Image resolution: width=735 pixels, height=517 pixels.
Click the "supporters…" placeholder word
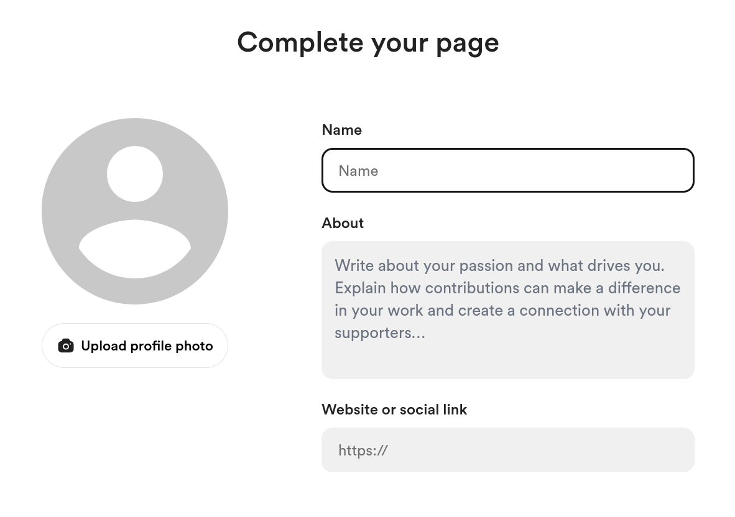pos(379,332)
